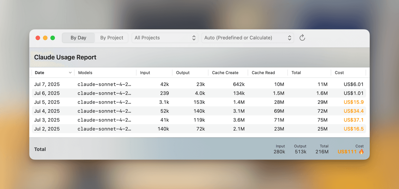399x189 pixels.
Task: Click the bold Total footer label
Action: (x=40, y=149)
